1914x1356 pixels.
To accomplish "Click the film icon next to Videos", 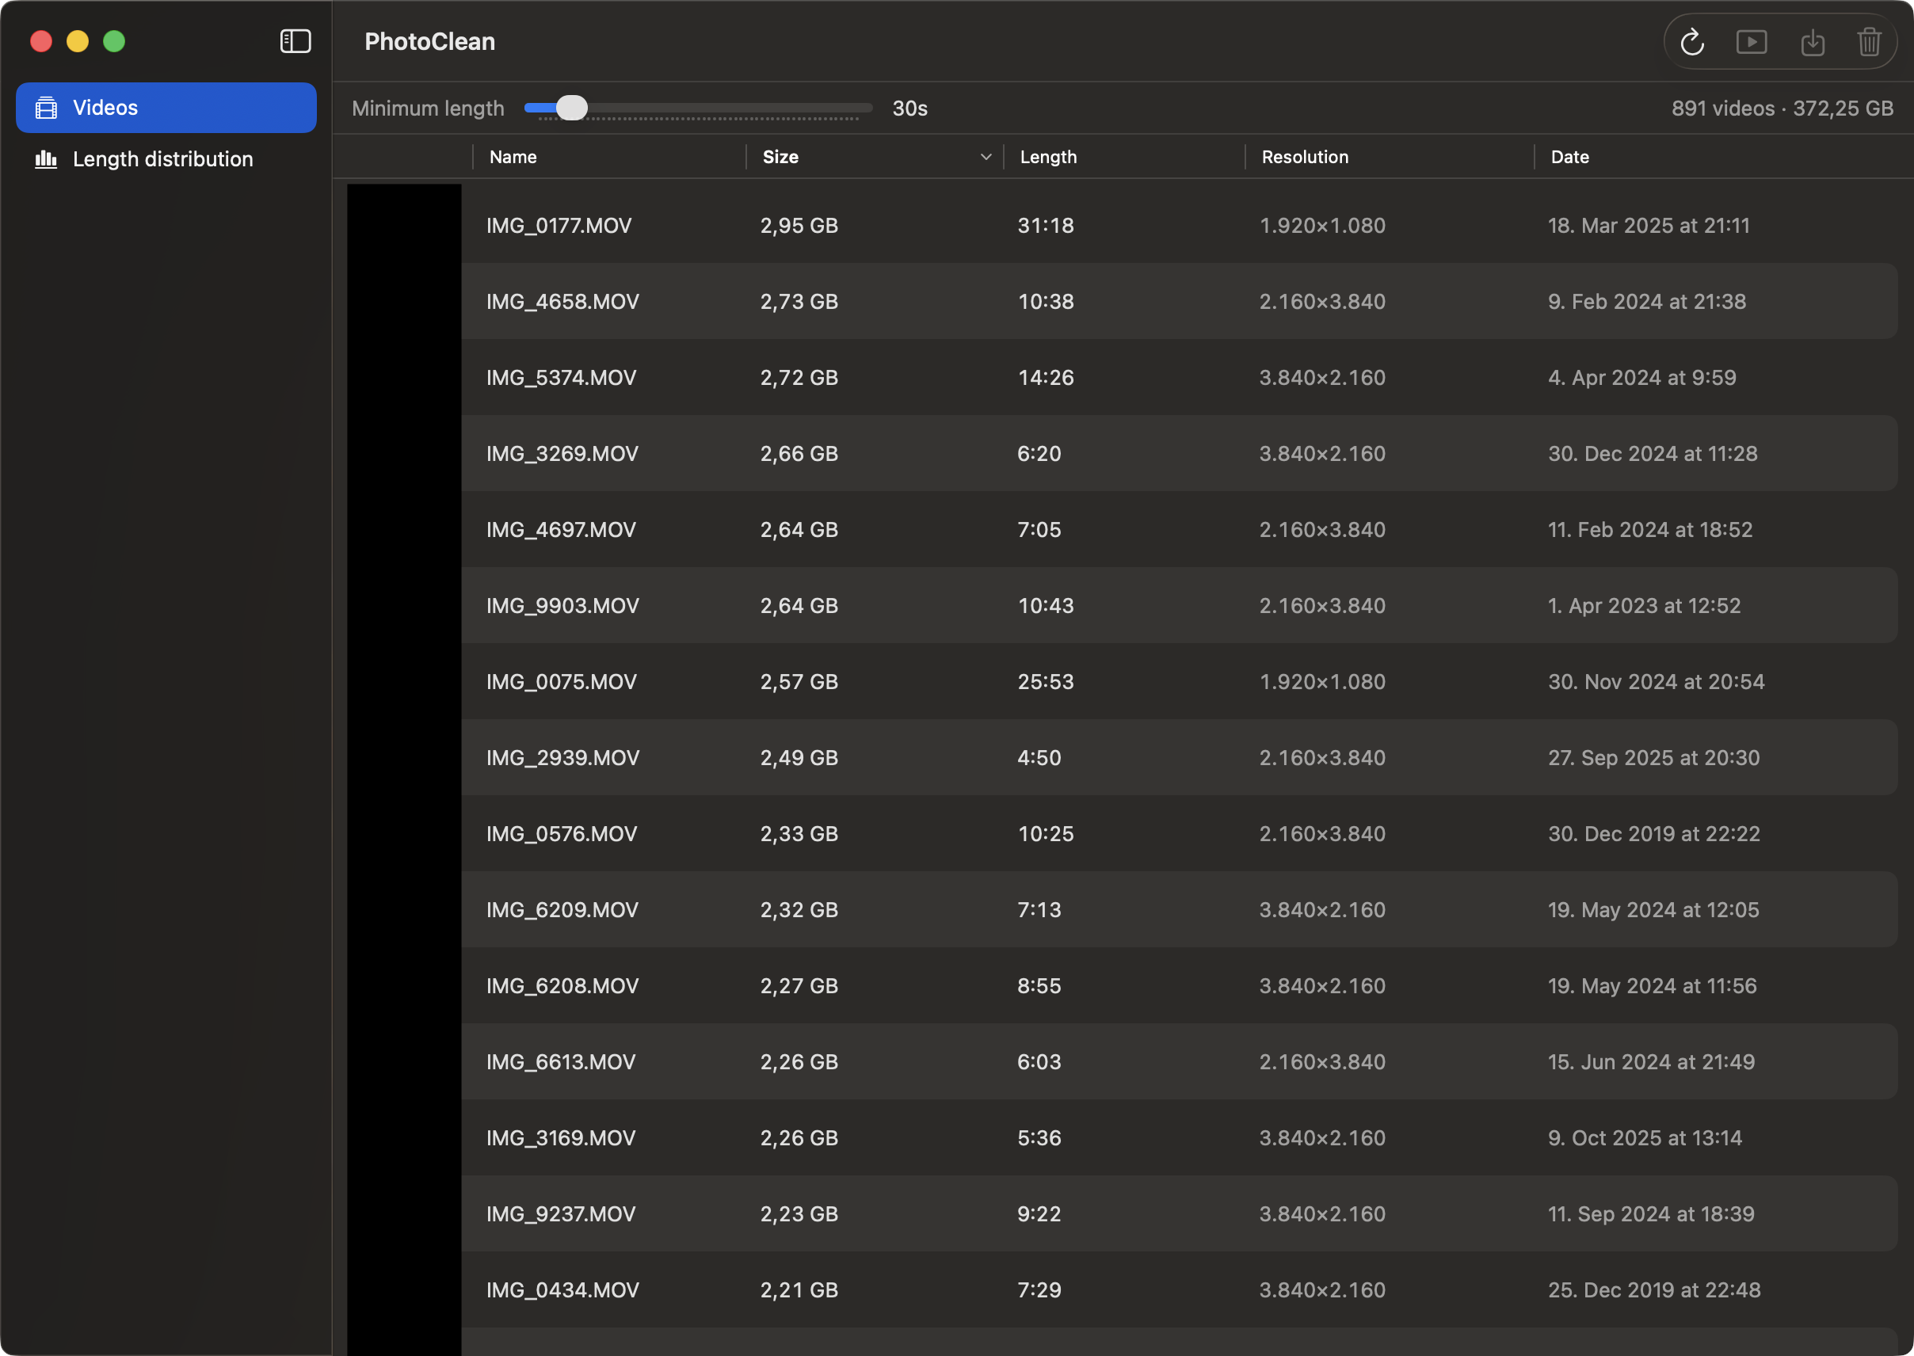I will [47, 108].
